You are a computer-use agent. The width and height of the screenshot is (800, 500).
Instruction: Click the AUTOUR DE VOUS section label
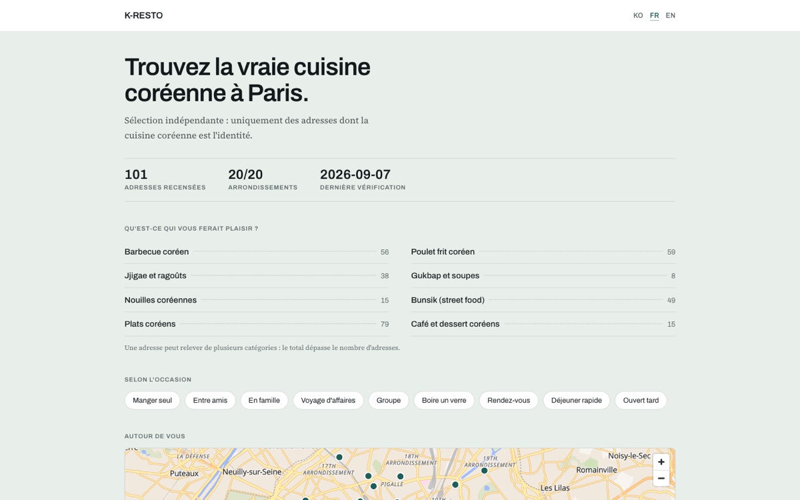(x=155, y=436)
